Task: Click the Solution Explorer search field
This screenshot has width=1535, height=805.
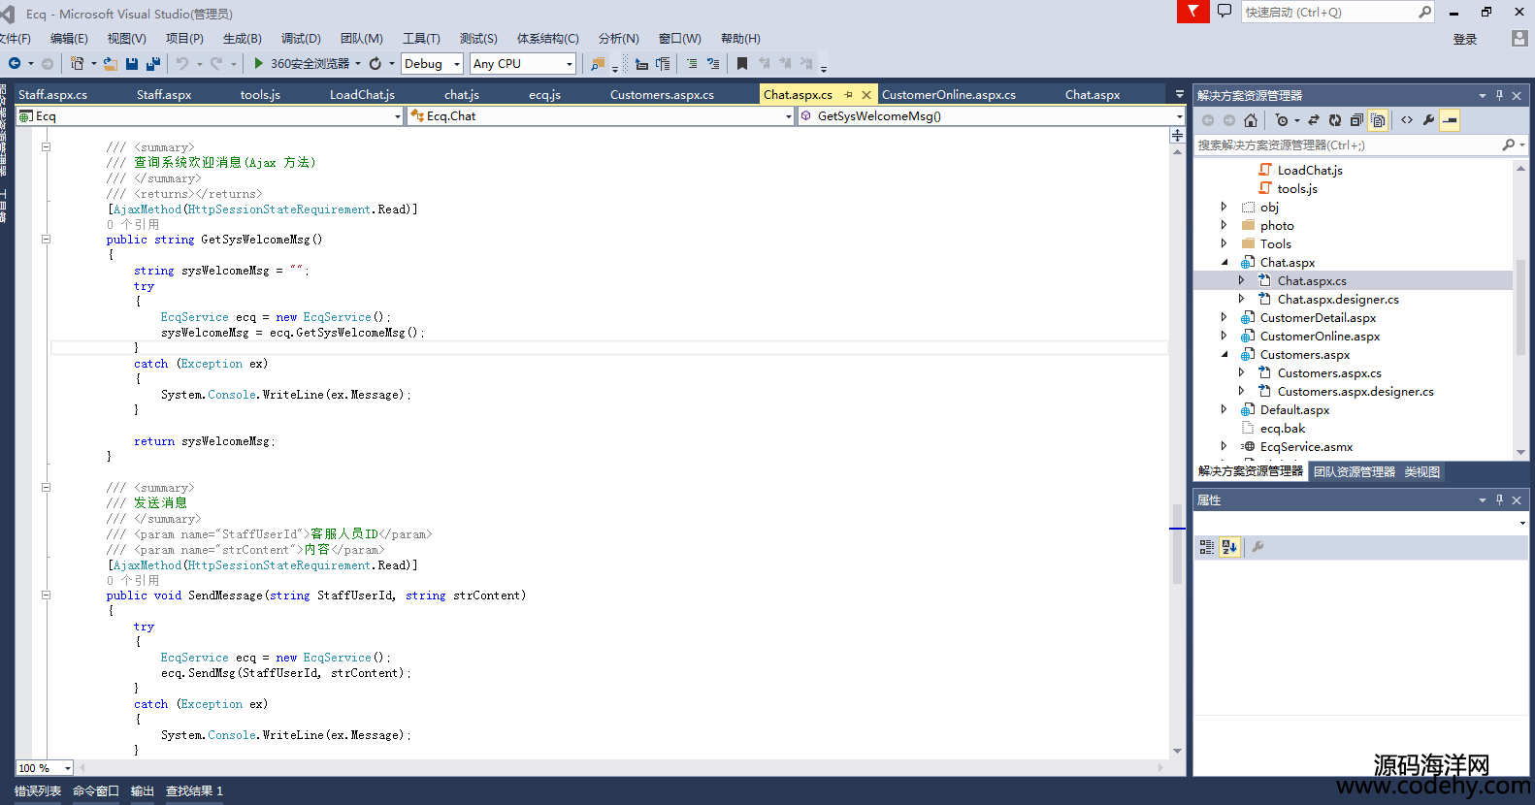Action: [1360, 145]
